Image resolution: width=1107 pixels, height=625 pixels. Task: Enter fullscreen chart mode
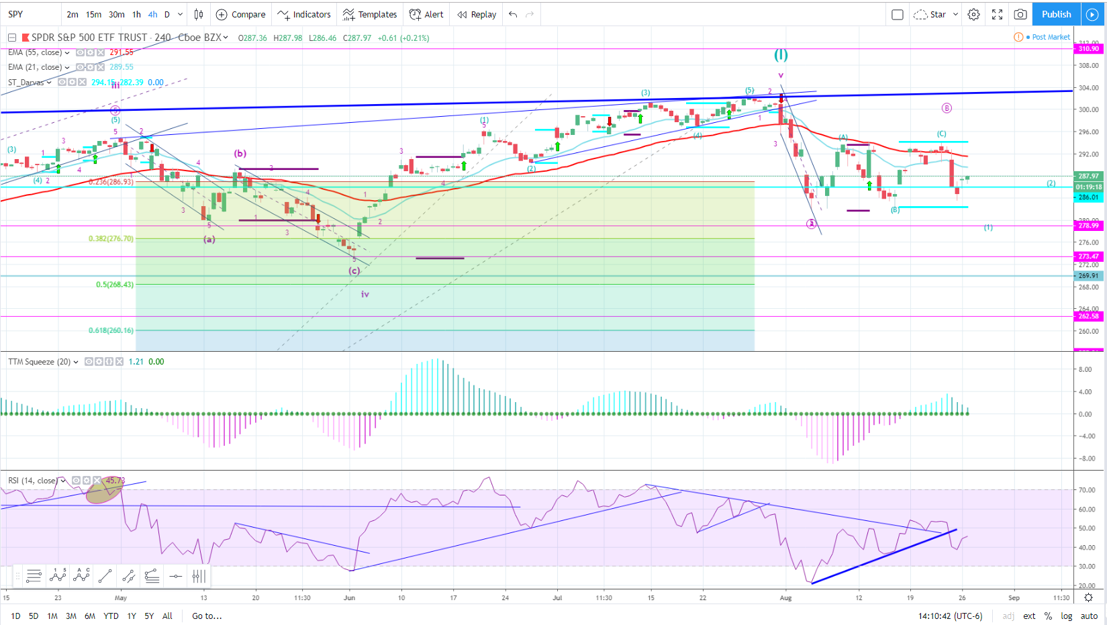pos(998,14)
